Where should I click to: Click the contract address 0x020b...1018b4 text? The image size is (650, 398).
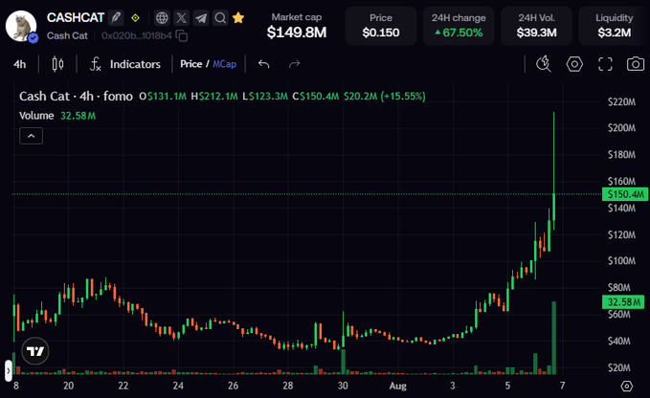pos(136,36)
